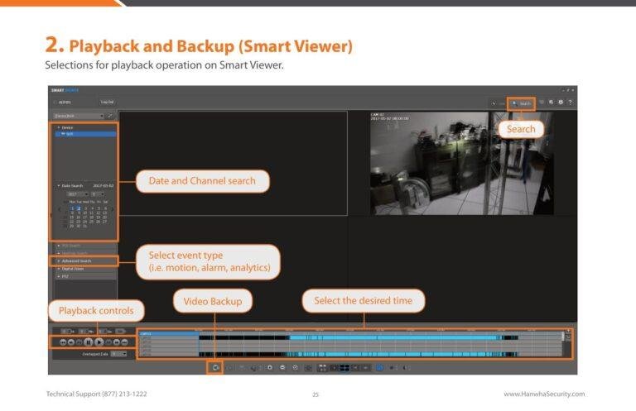Open the device list dropdown above Device tree
This screenshot has width=636, height=411.
point(79,116)
